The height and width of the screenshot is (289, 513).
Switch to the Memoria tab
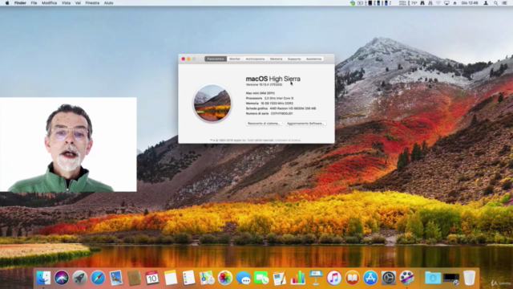pos(276,59)
